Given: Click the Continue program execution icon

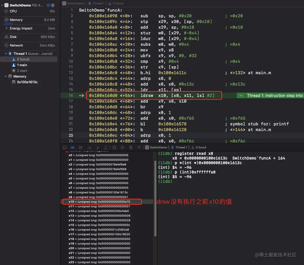Looking at the screenshot, I should 81,147.
